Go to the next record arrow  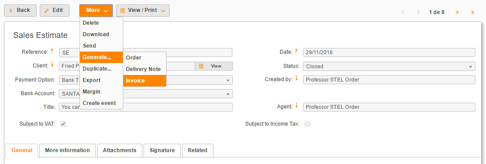457,12
